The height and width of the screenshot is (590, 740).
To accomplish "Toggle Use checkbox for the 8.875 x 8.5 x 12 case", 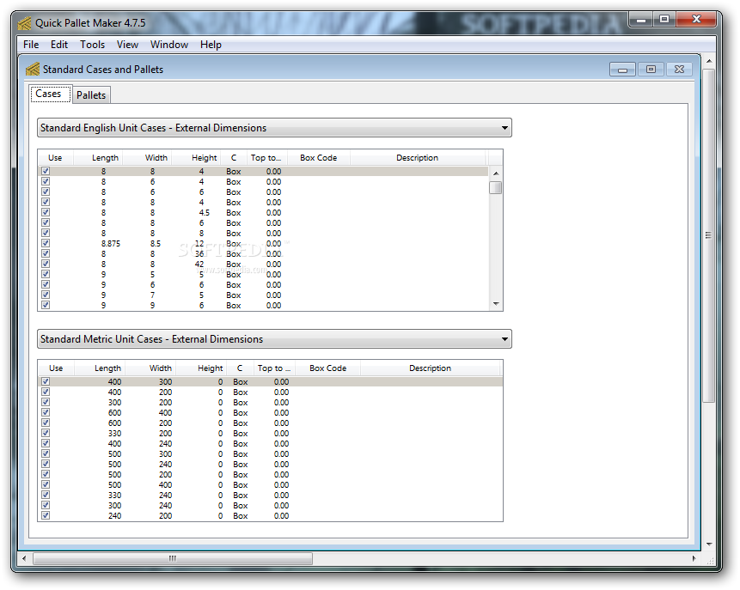I will click(46, 243).
